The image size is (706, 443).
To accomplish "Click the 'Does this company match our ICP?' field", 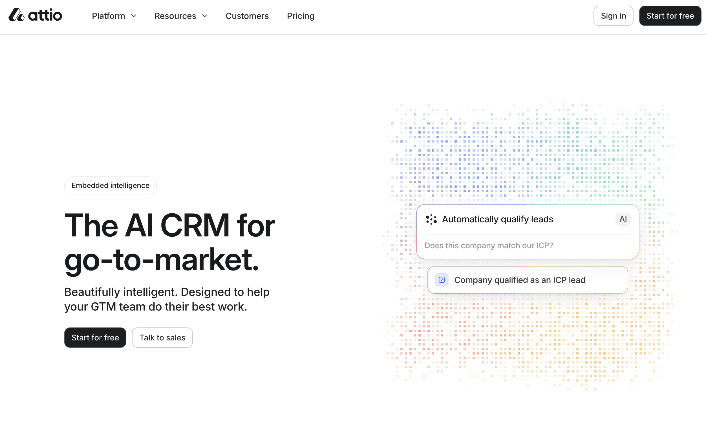I will coord(489,245).
